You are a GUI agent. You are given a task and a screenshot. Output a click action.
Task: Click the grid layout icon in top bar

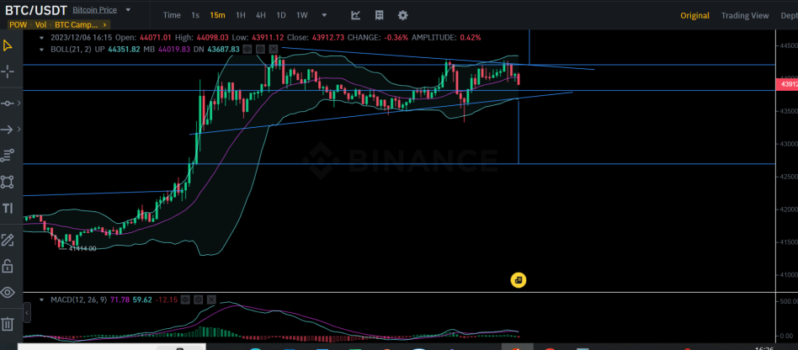pyautogui.click(x=379, y=15)
